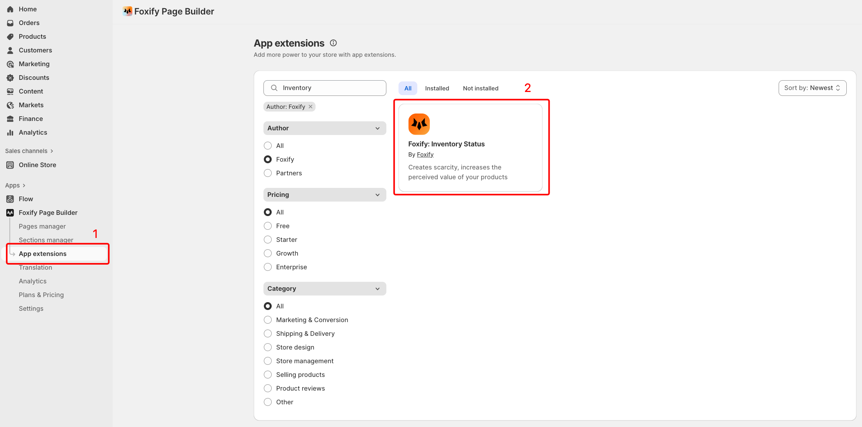Open the Flow app
The width and height of the screenshot is (862, 427).
[26, 199]
